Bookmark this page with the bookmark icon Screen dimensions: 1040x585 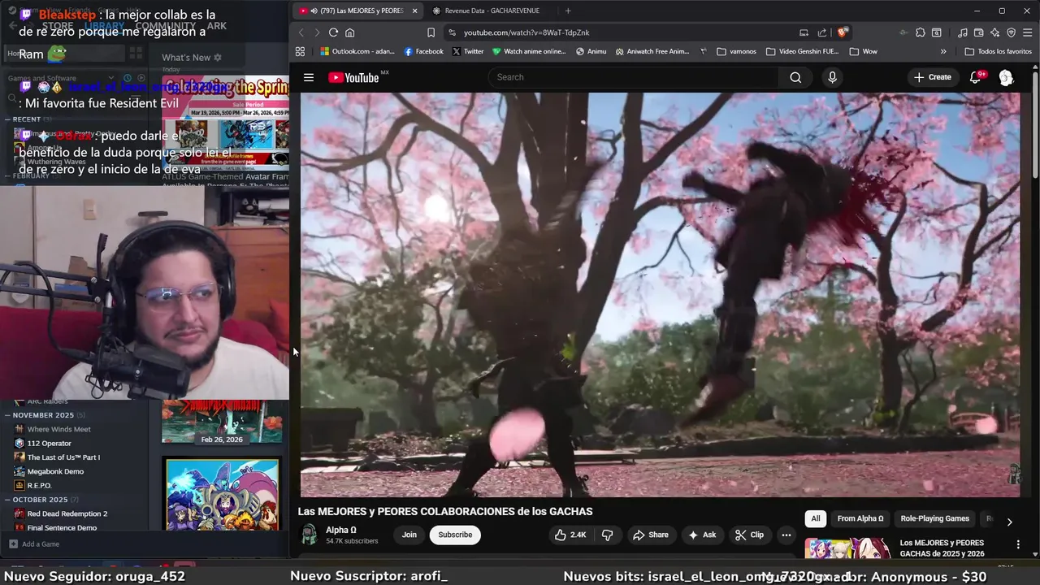431,32
